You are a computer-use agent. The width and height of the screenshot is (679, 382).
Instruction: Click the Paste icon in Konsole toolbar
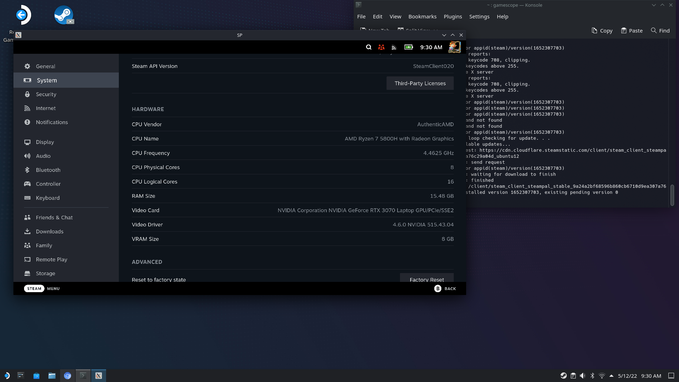tap(623, 30)
